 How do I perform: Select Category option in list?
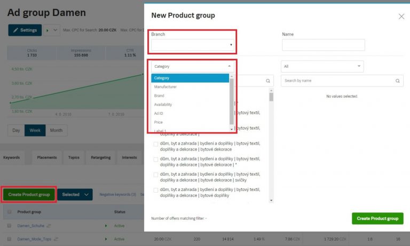190,78
